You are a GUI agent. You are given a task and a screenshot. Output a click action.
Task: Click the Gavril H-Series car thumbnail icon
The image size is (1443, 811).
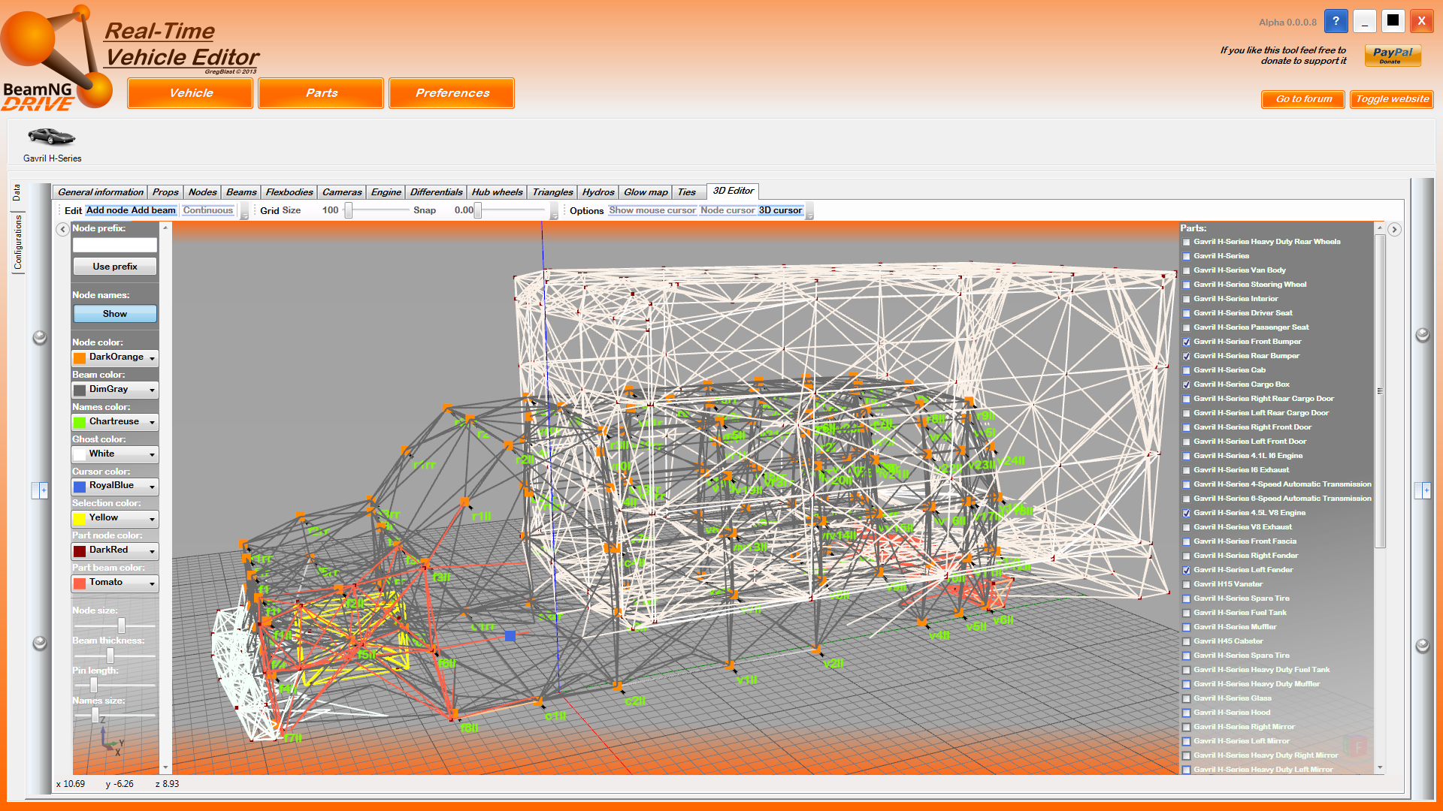pos(51,136)
